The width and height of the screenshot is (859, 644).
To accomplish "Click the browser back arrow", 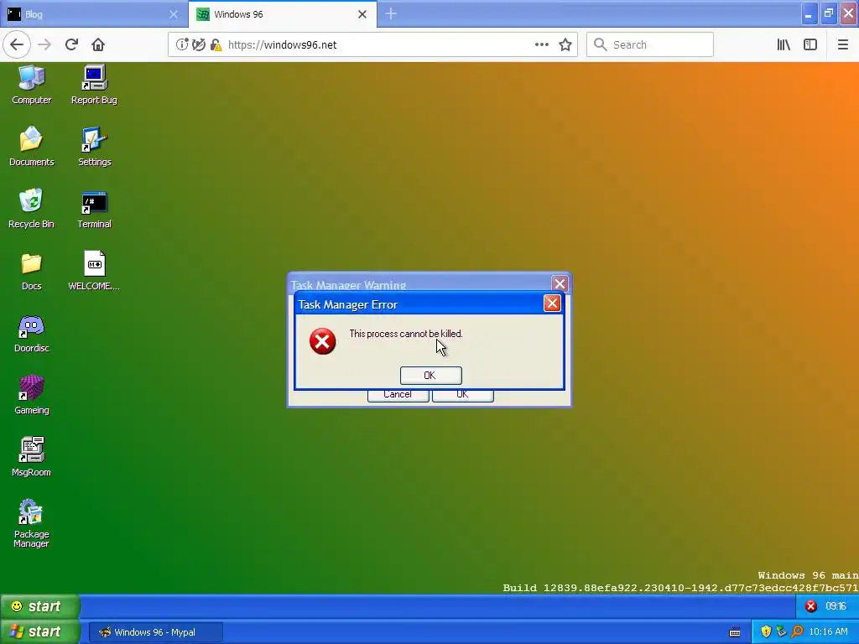I will pos(17,45).
